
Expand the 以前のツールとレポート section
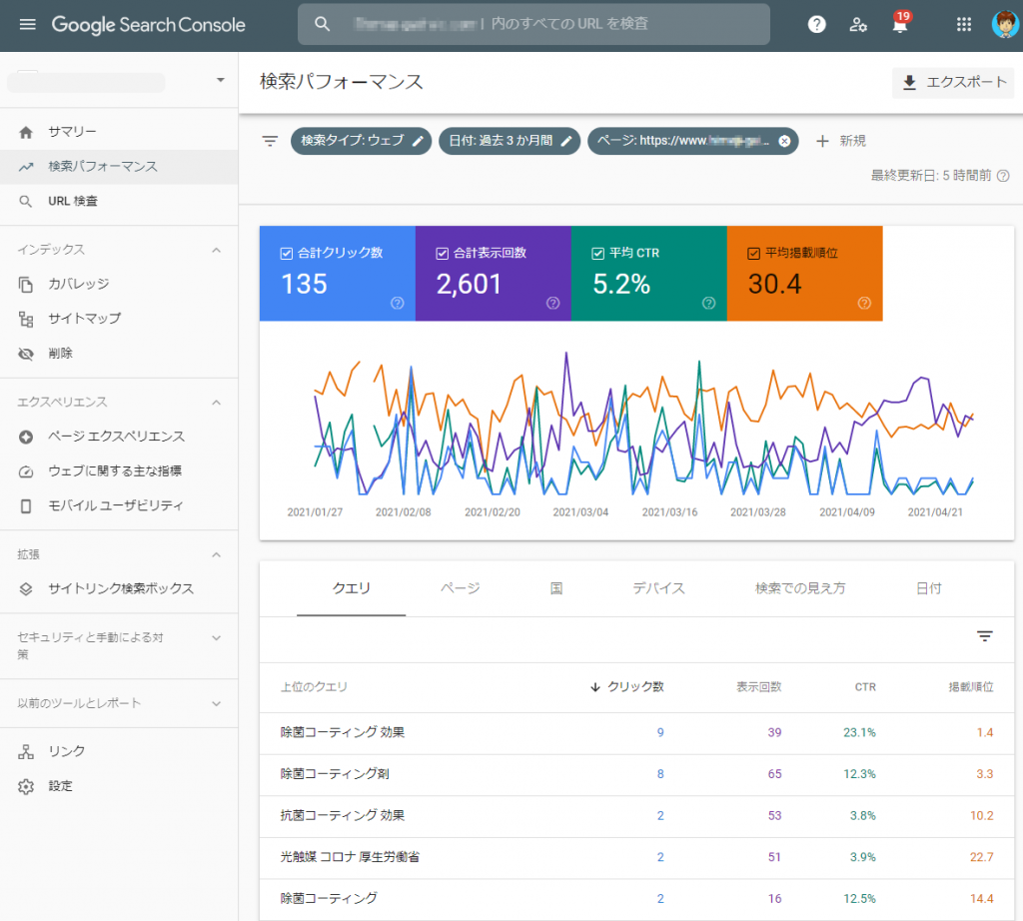point(216,703)
